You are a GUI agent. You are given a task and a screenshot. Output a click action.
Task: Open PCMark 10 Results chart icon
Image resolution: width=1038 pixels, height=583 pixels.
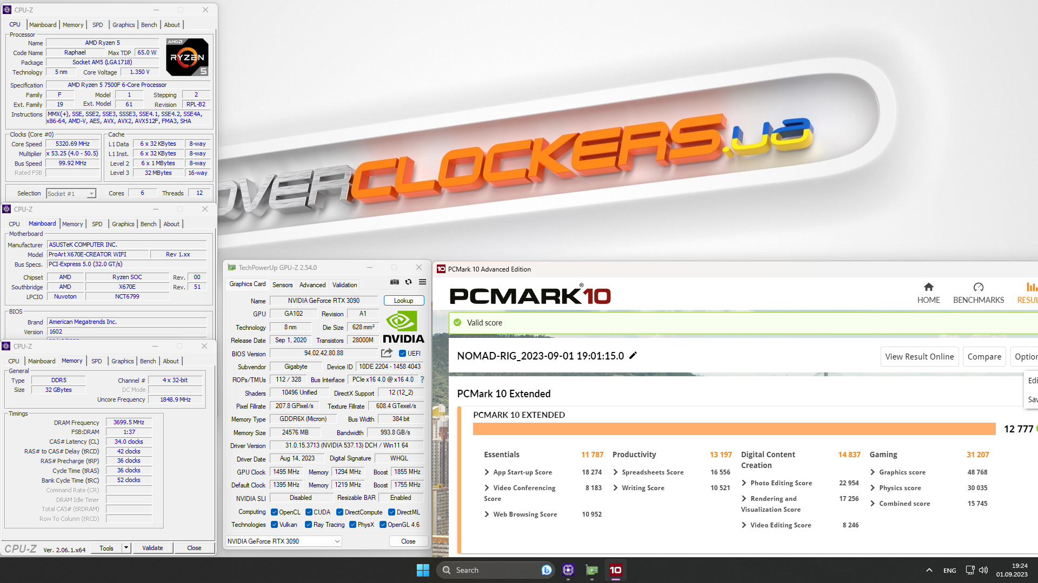1032,287
